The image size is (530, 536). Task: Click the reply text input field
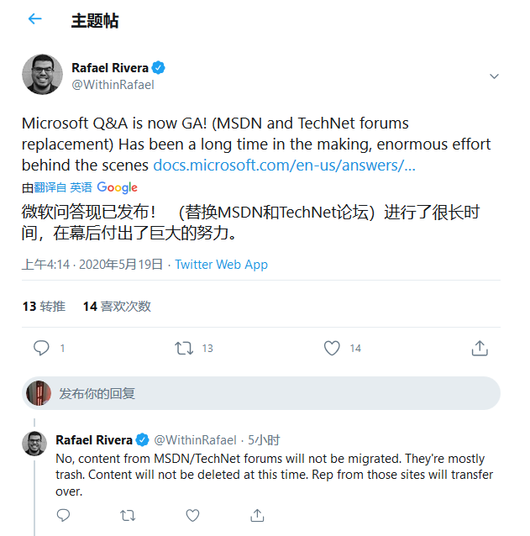269,393
